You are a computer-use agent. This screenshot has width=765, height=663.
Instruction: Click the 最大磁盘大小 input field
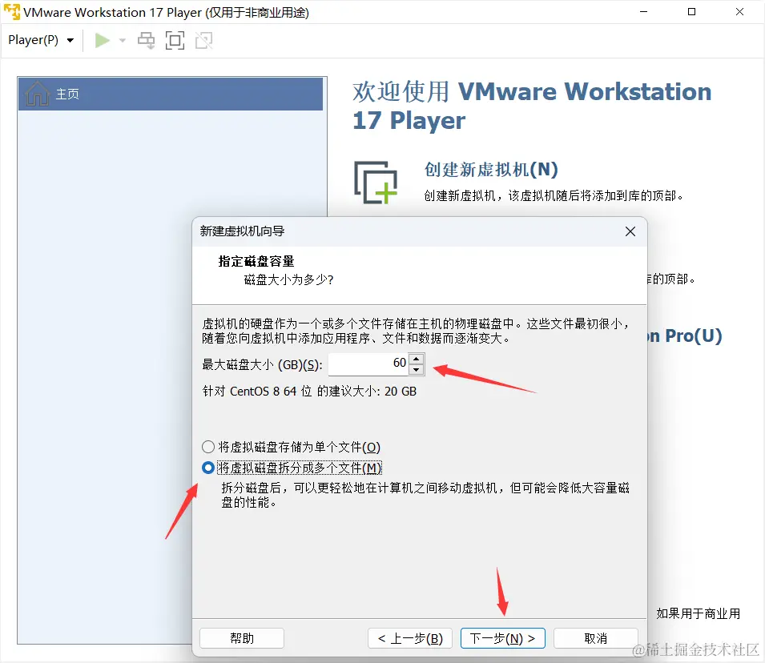pos(368,364)
